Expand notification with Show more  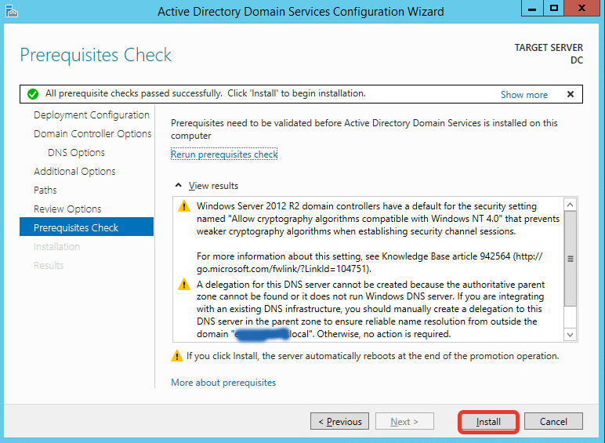point(523,94)
